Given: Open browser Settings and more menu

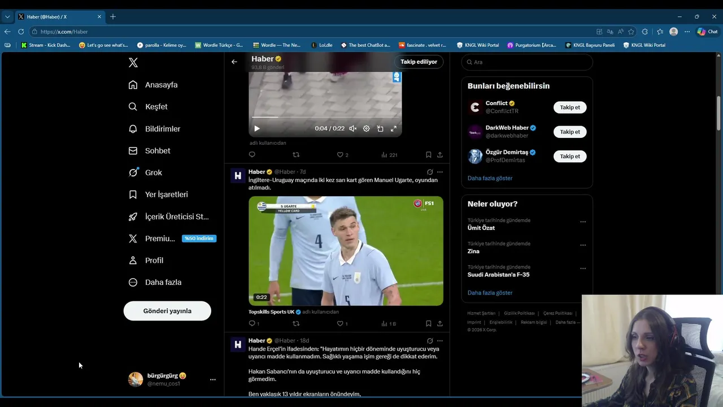Looking at the screenshot, I should (x=687, y=32).
